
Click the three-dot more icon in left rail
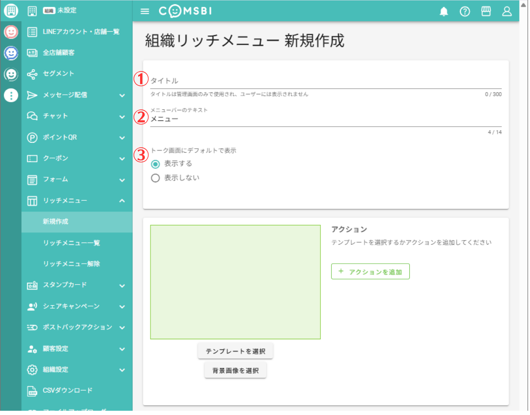(x=11, y=95)
